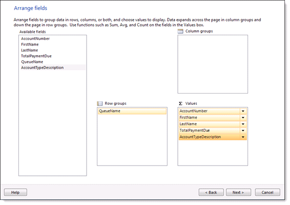Screen dimensions: 290x205
Task: Click the Column groups table icon
Action: [x=180, y=31]
